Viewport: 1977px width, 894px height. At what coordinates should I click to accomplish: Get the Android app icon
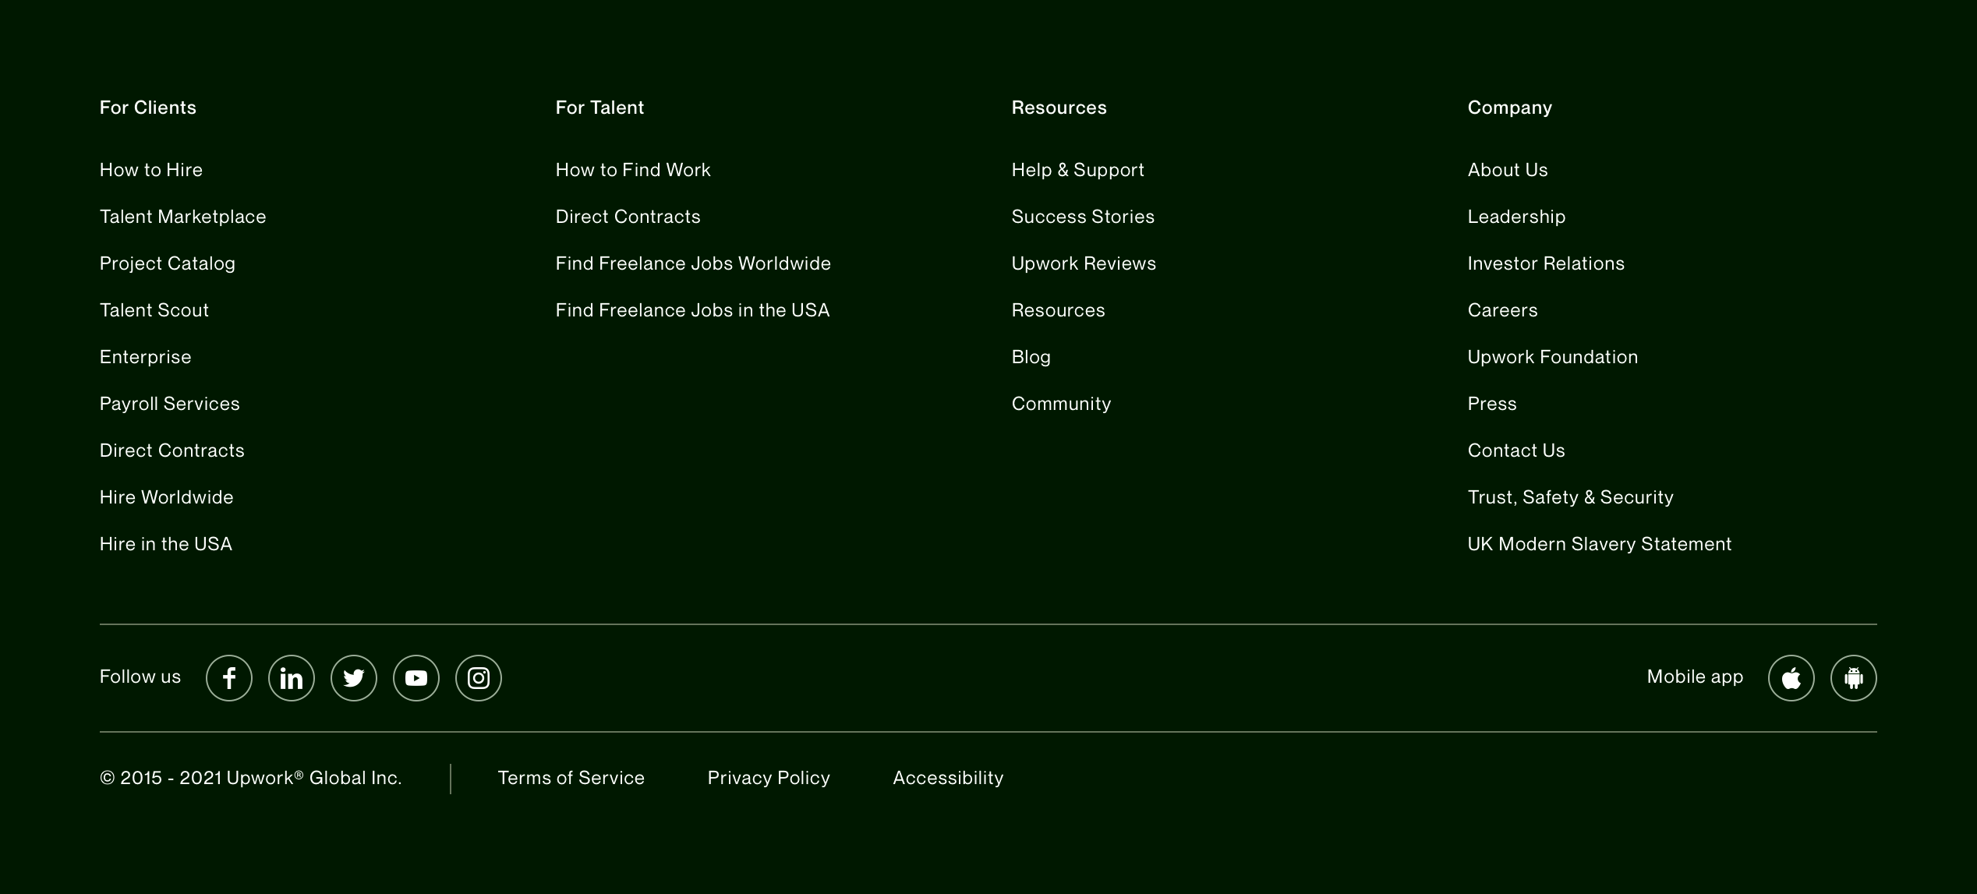click(x=1854, y=678)
